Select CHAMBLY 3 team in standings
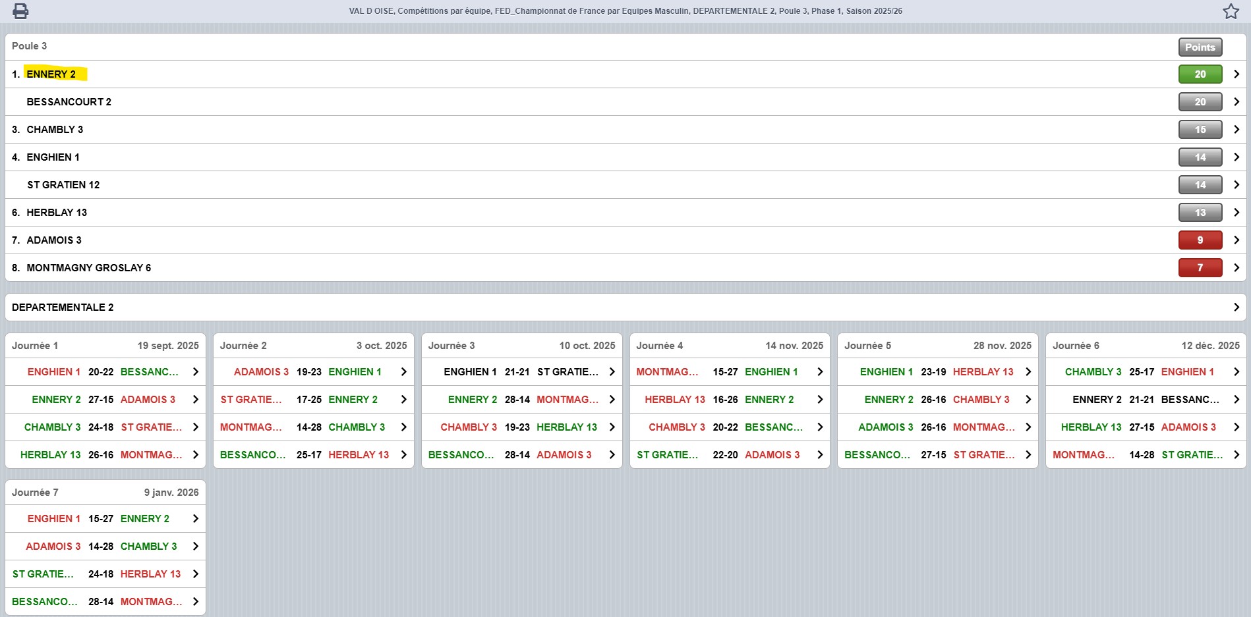The width and height of the screenshot is (1251, 617). pos(55,130)
